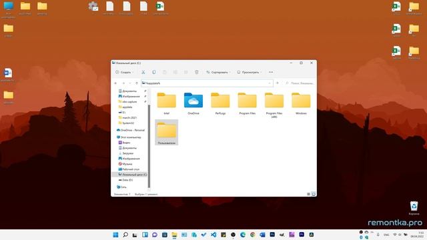Image resolution: width=427 pixels, height=240 pixels.
Task: Select Data (D:) drive in navigation pane
Action: [x=127, y=180]
